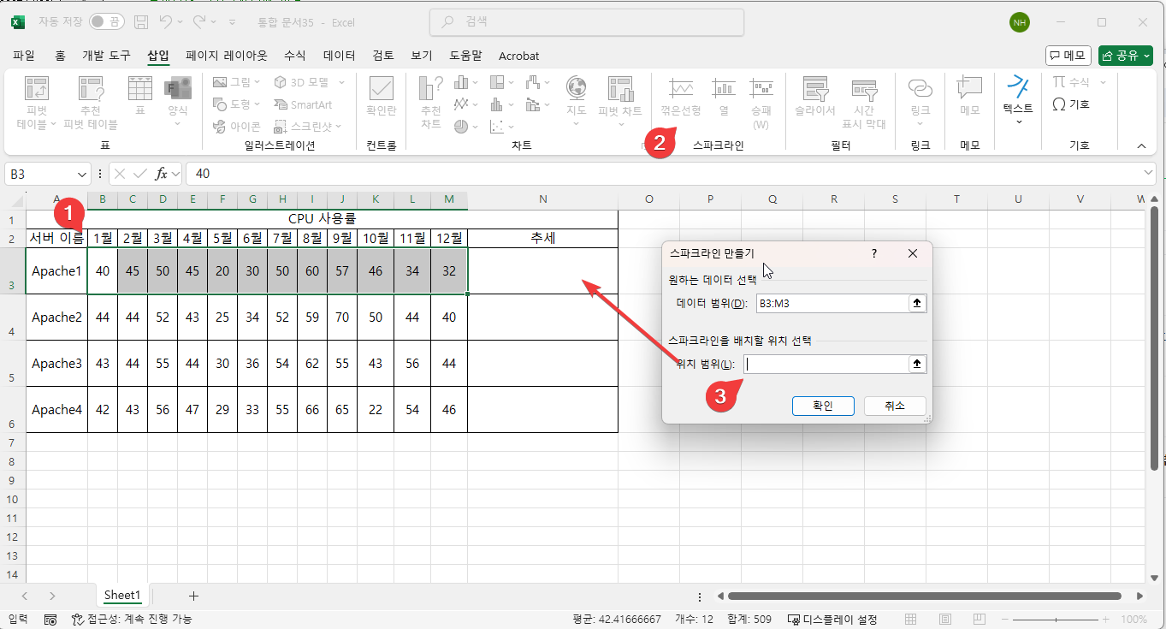Screen dimensions: 1166x629
Task: Click the Symbol (기호) omega icon
Action: click(1059, 104)
